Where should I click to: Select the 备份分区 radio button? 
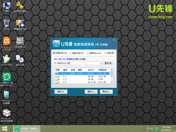pyautogui.click(x=71, y=53)
